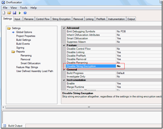Click the Build Output tab icon
This screenshot has height=129, width=163.
4,126
